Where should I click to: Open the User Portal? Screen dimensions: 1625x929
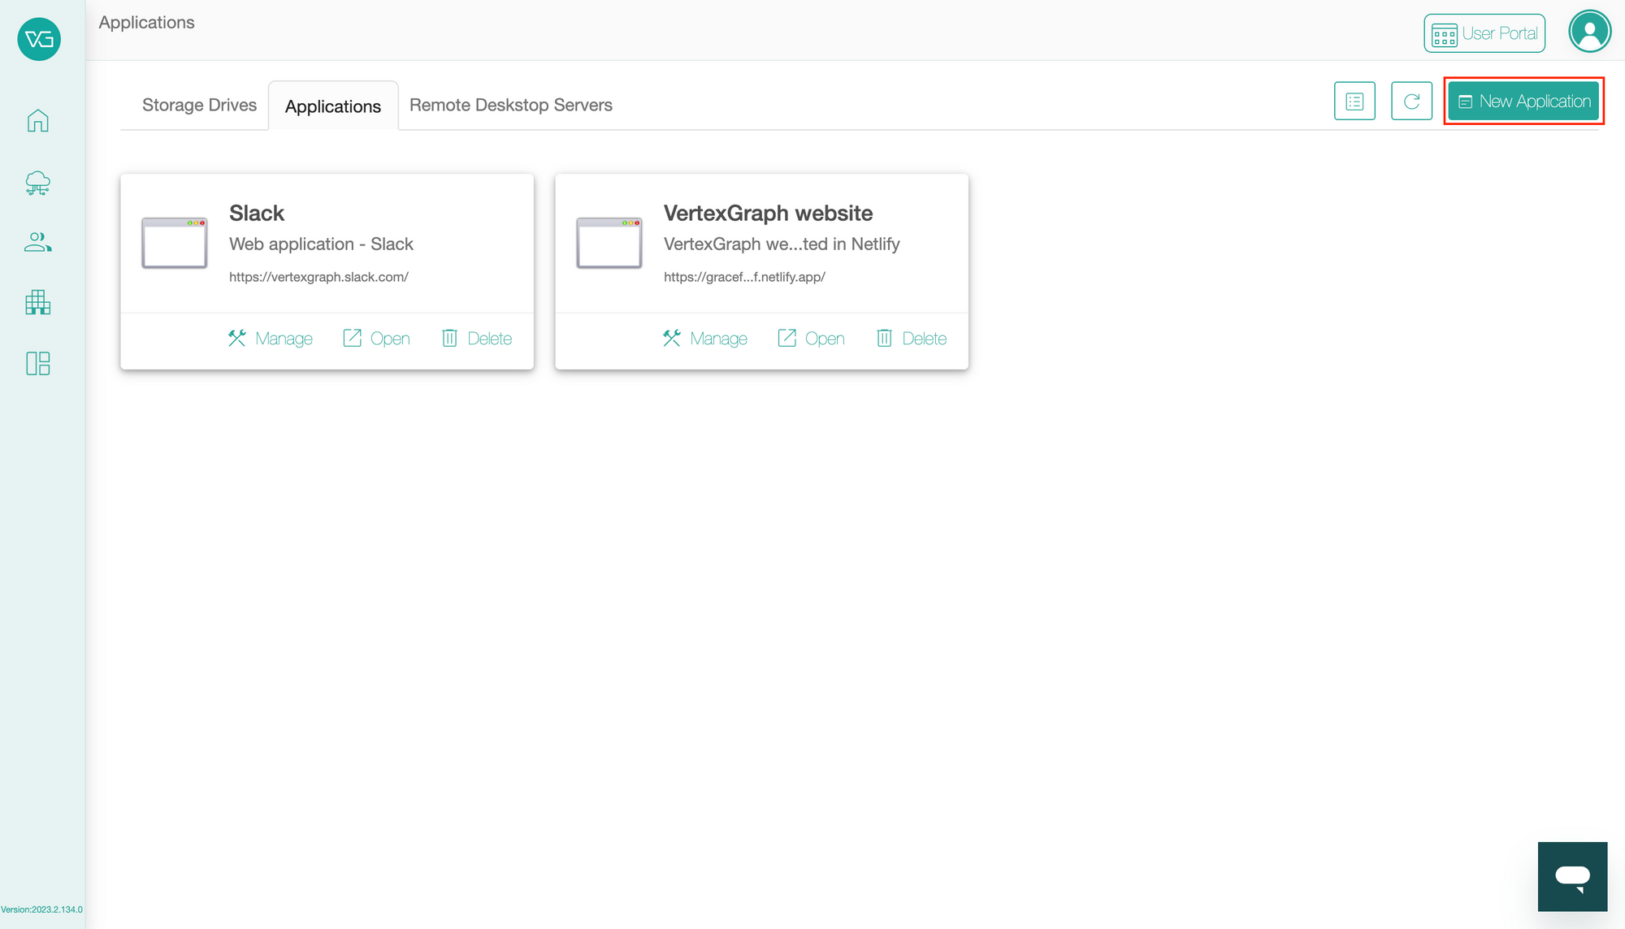coord(1484,33)
